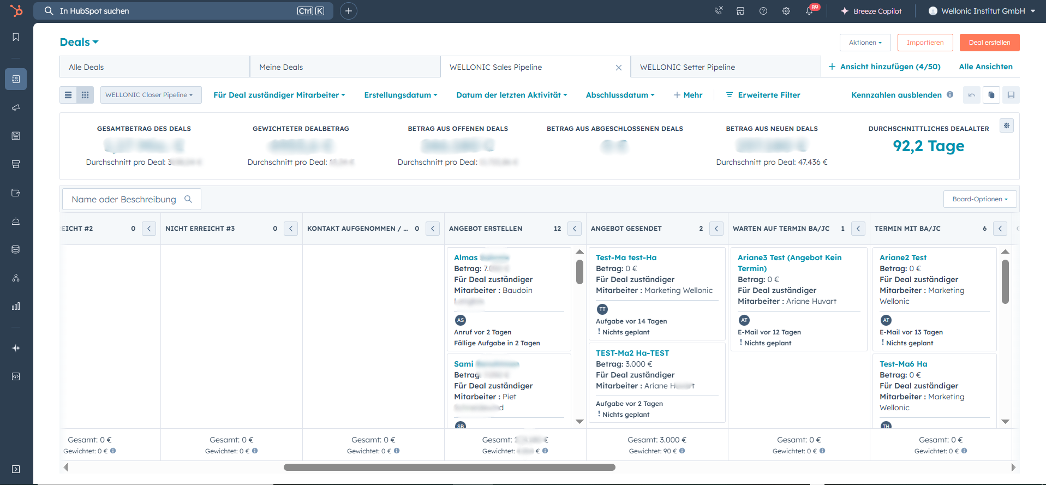Expand the Erstellungsdatum filter dropdown

(x=401, y=95)
